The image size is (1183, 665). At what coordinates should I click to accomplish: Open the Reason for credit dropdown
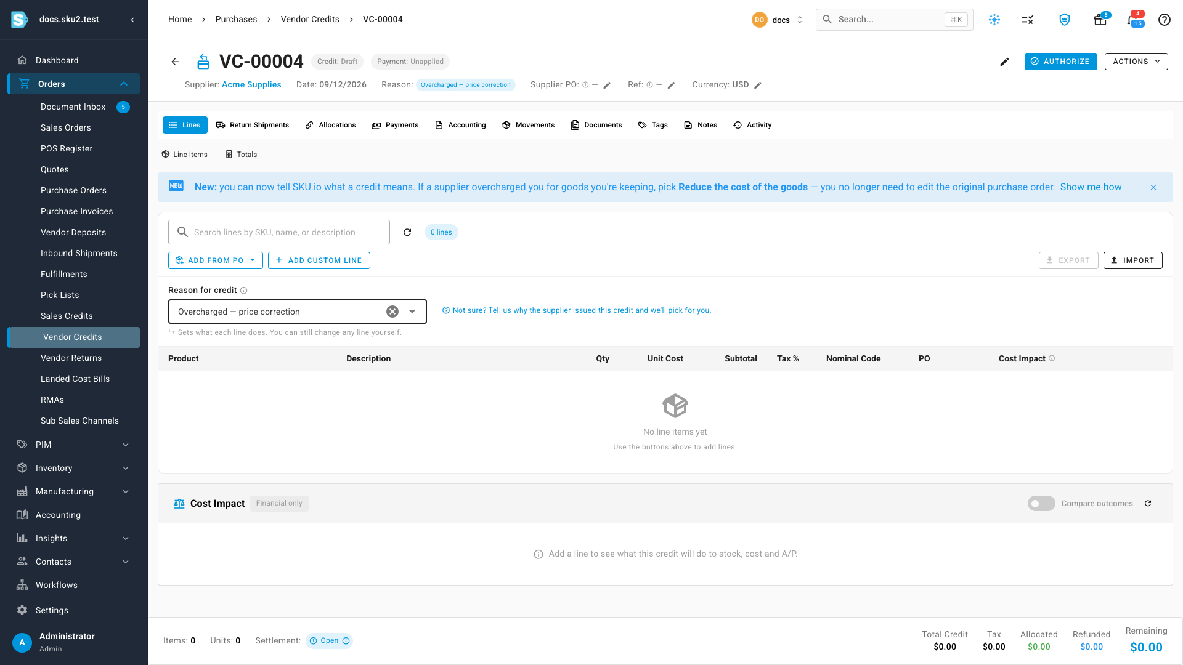coord(412,312)
